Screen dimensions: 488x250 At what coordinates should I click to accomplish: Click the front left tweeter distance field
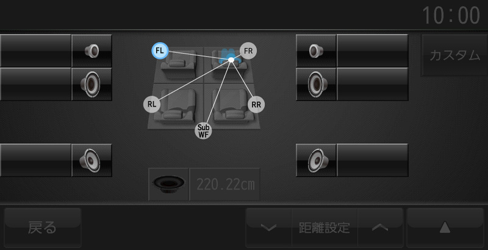pos(35,50)
